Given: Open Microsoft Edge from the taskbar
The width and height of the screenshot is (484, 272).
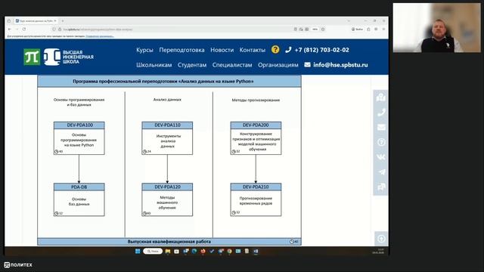Looking at the screenshot, I should coord(194,252).
